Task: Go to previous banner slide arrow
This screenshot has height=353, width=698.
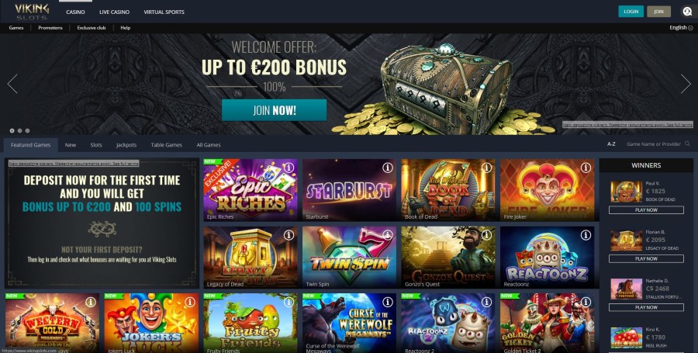Action: [x=12, y=84]
